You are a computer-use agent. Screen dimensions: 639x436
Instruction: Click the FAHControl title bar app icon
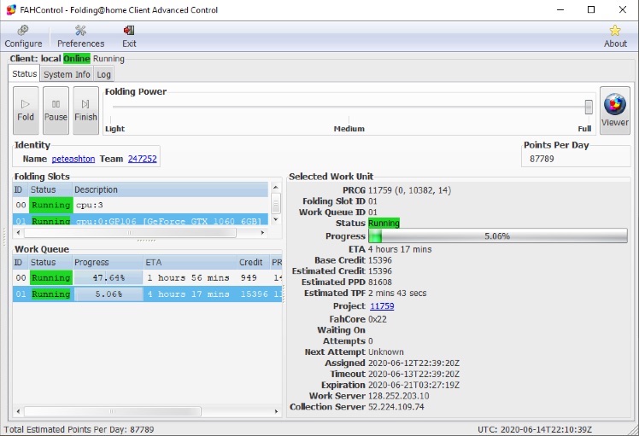(10, 9)
